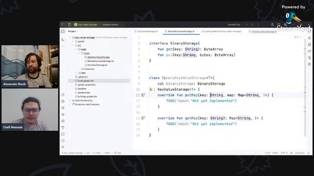Click Alexander Nozik's video thumbnail
Image resolution: width=314 pixels, height=176 pixels.
30,66
